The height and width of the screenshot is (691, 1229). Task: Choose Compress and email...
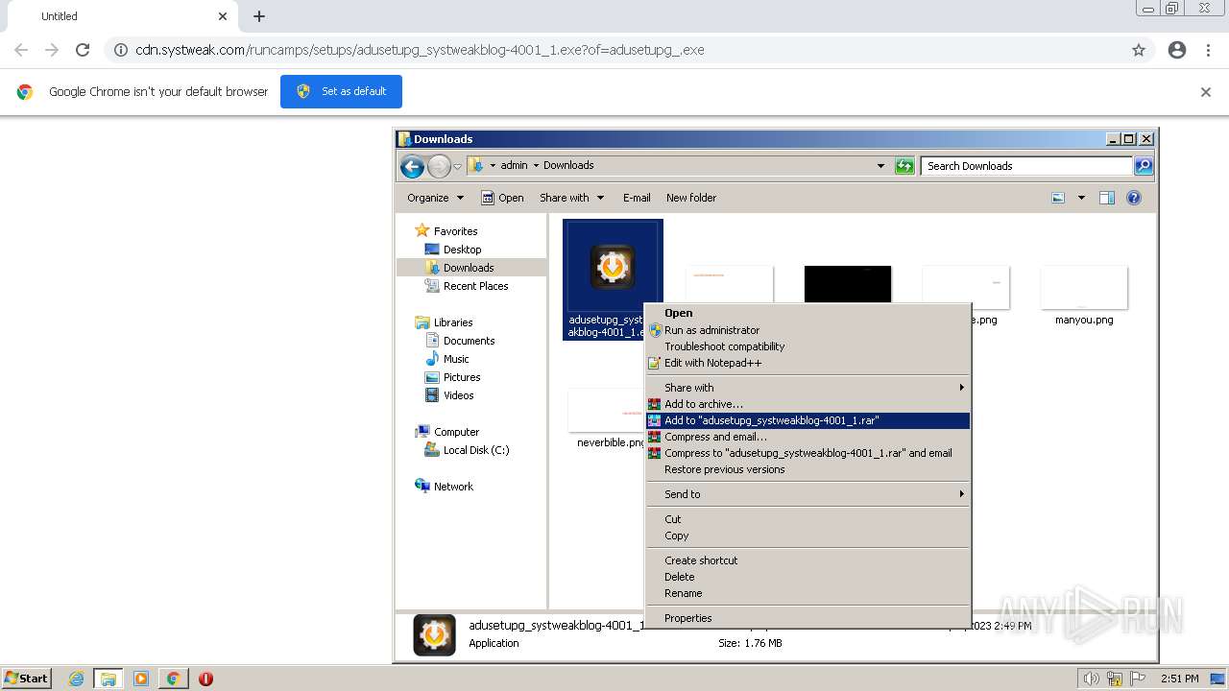(x=807, y=437)
